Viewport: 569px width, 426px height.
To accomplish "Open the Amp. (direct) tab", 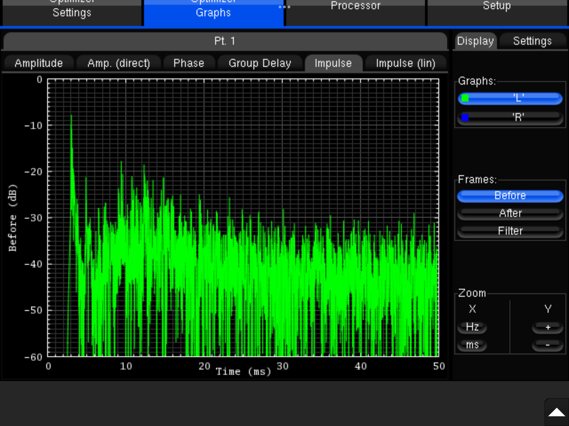I will 119,64.
